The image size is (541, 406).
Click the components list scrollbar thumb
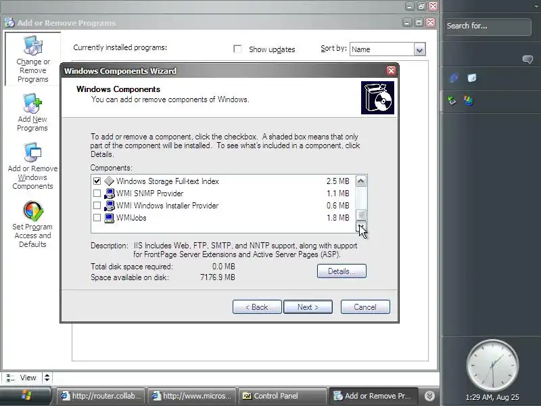pyautogui.click(x=361, y=215)
